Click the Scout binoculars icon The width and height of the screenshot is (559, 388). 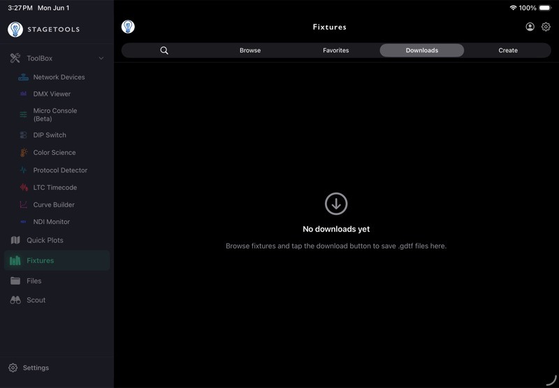[15, 300]
